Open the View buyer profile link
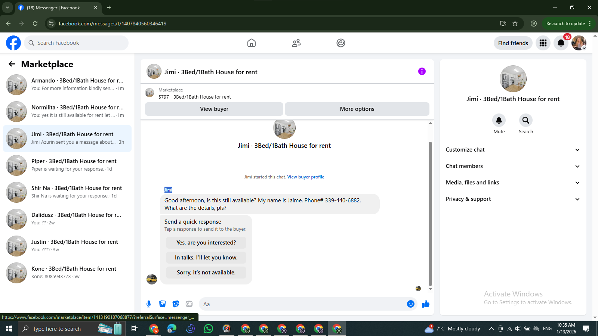 click(x=306, y=177)
